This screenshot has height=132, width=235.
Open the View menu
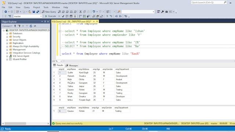click(x=18, y=7)
